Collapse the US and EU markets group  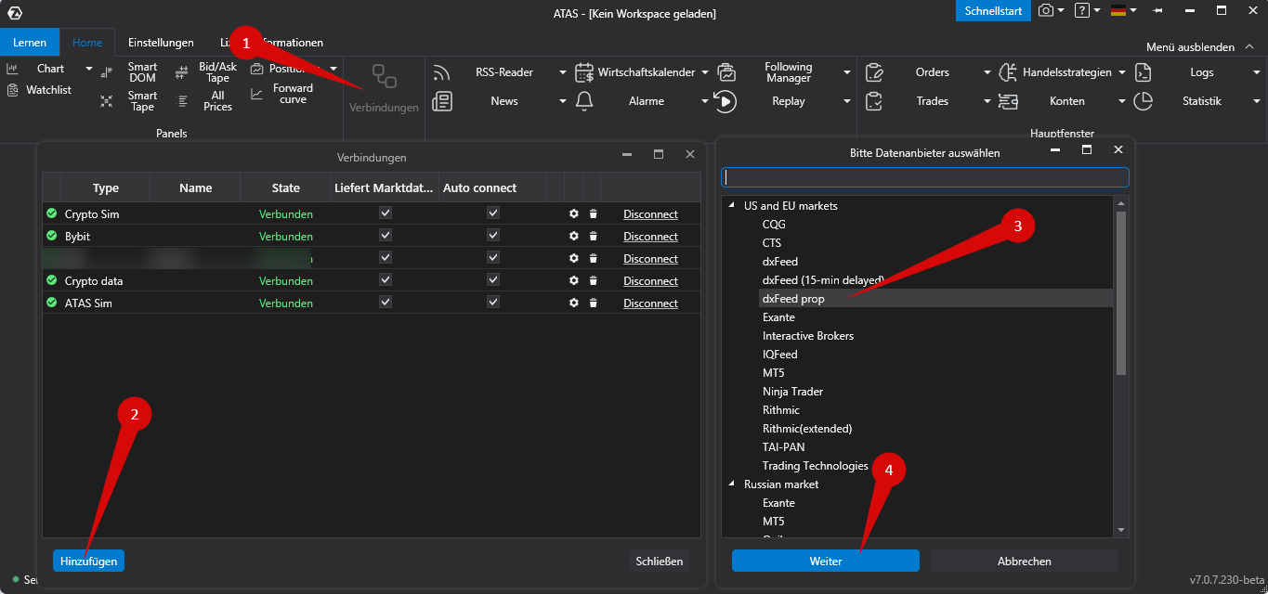(x=730, y=206)
